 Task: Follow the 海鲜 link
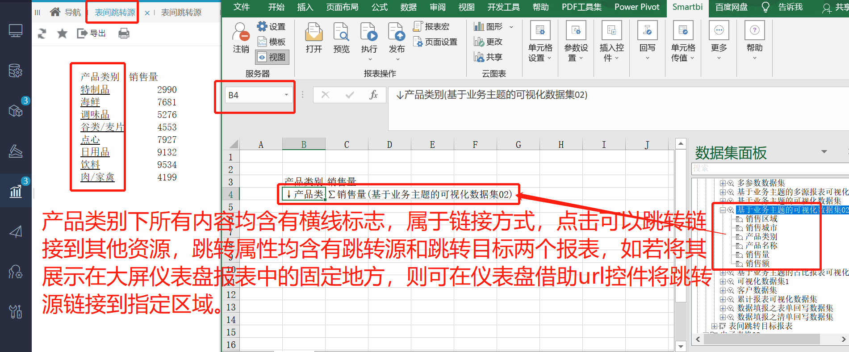[x=90, y=102]
